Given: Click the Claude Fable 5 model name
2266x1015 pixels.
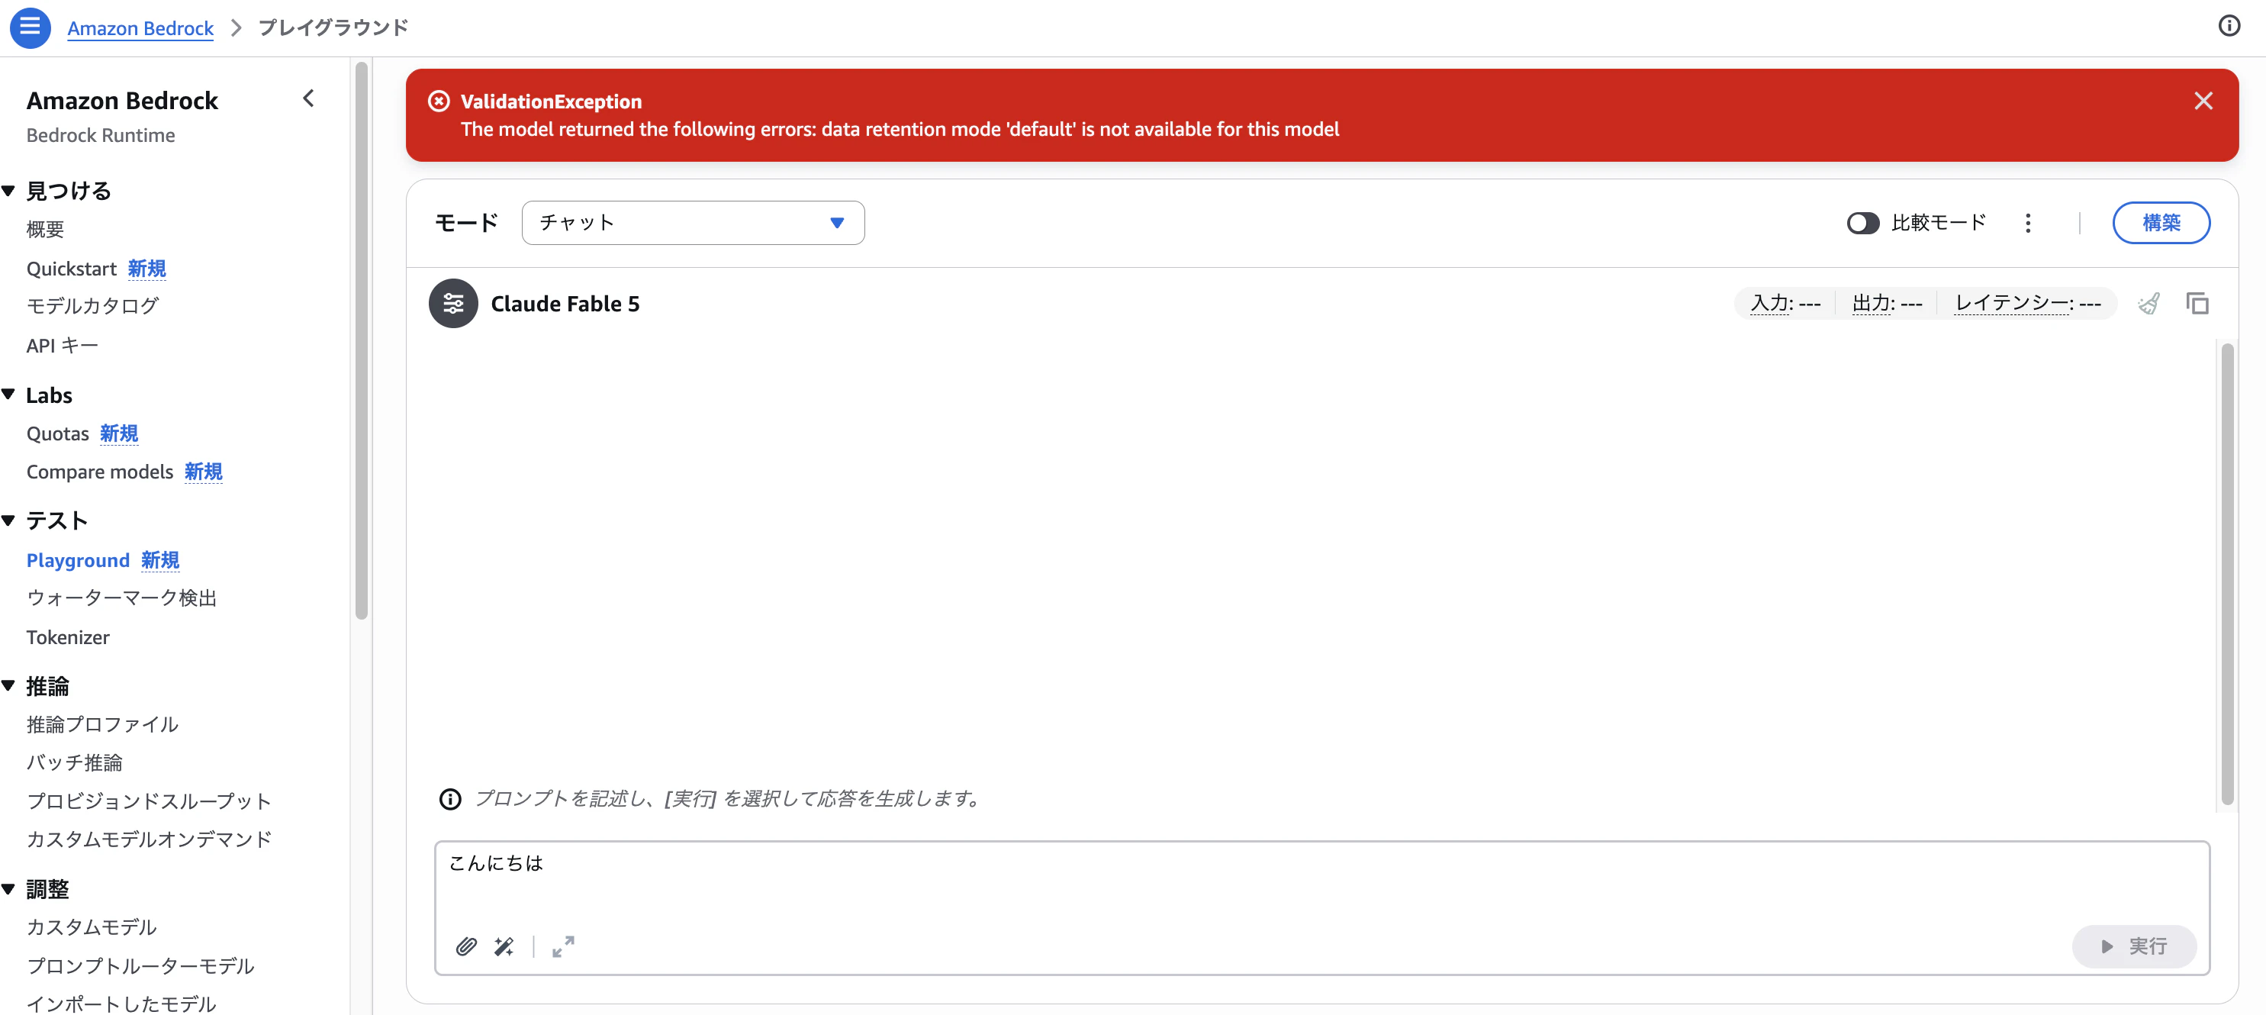Looking at the screenshot, I should pos(565,304).
